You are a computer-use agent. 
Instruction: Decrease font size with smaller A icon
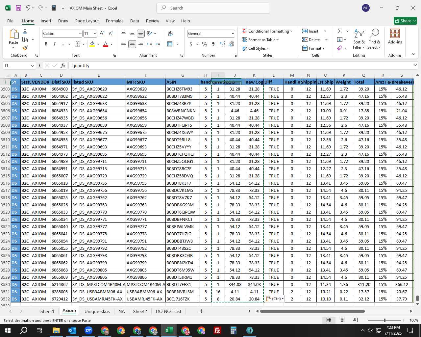(x=111, y=34)
